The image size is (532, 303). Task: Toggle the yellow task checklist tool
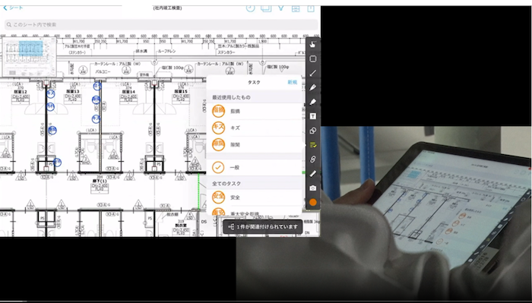(x=313, y=145)
